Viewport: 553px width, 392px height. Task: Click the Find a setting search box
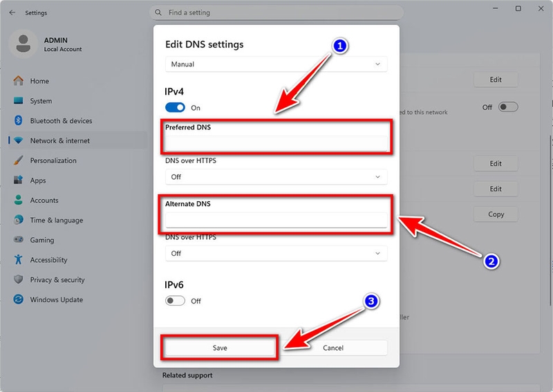(x=276, y=12)
